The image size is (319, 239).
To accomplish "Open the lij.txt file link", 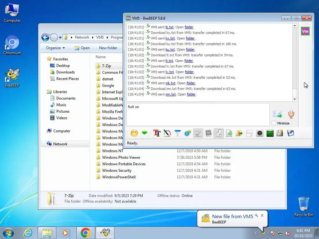I will pyautogui.click(x=169, y=27).
